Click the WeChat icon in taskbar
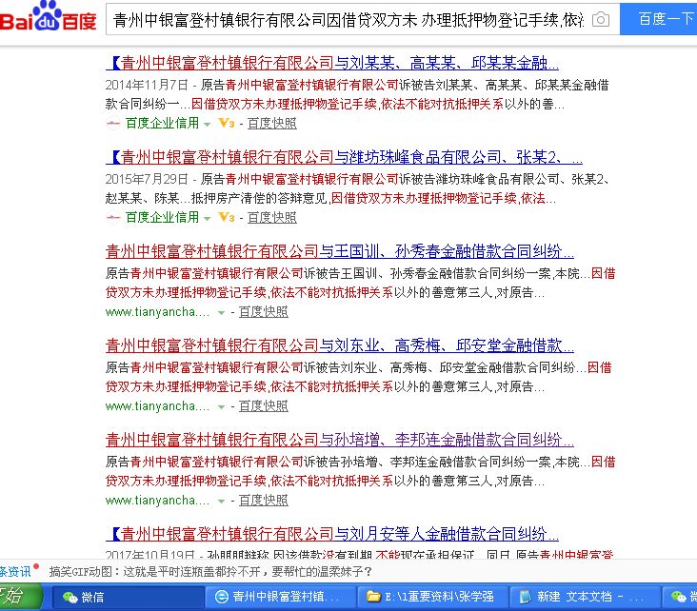Image resolution: width=697 pixels, height=611 pixels. click(70, 597)
